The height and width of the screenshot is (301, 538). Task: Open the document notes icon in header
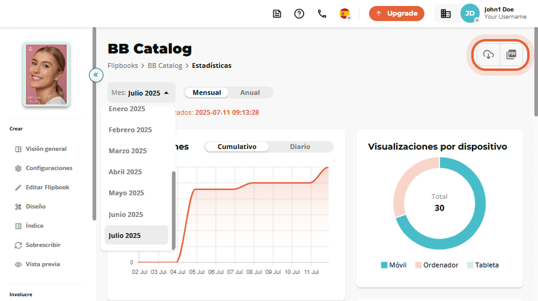[277, 14]
